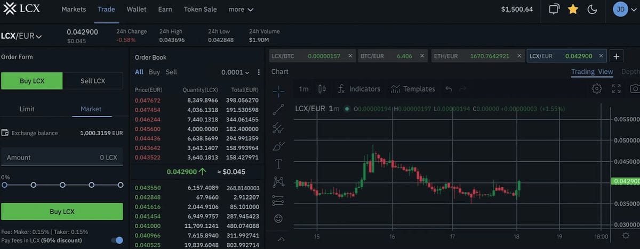Image resolution: width=640 pixels, height=249 pixels.
Task: Open the Earn page
Action: 165,9
